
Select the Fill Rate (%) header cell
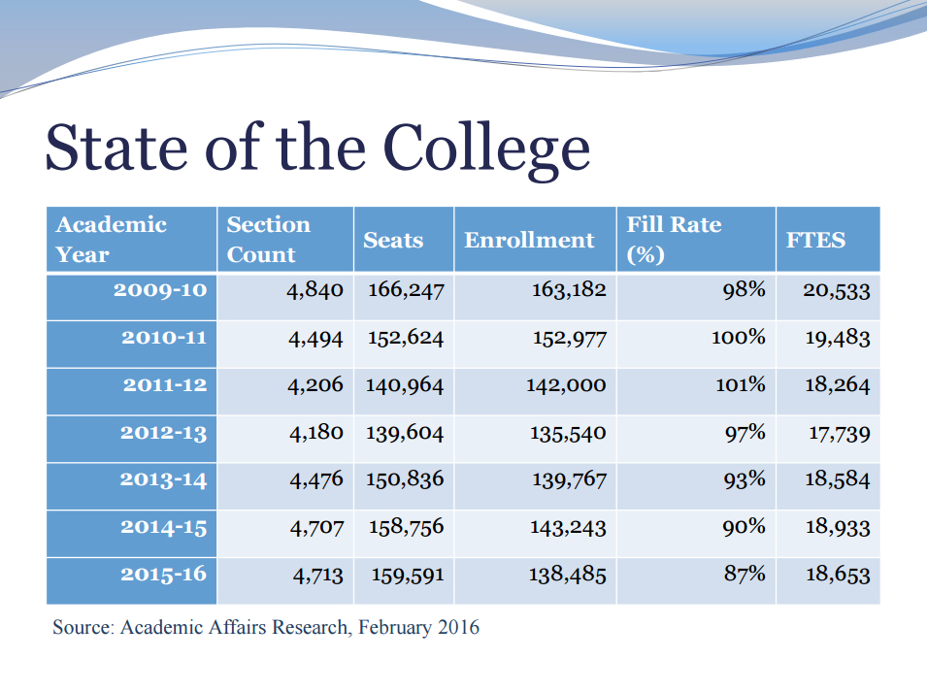696,240
